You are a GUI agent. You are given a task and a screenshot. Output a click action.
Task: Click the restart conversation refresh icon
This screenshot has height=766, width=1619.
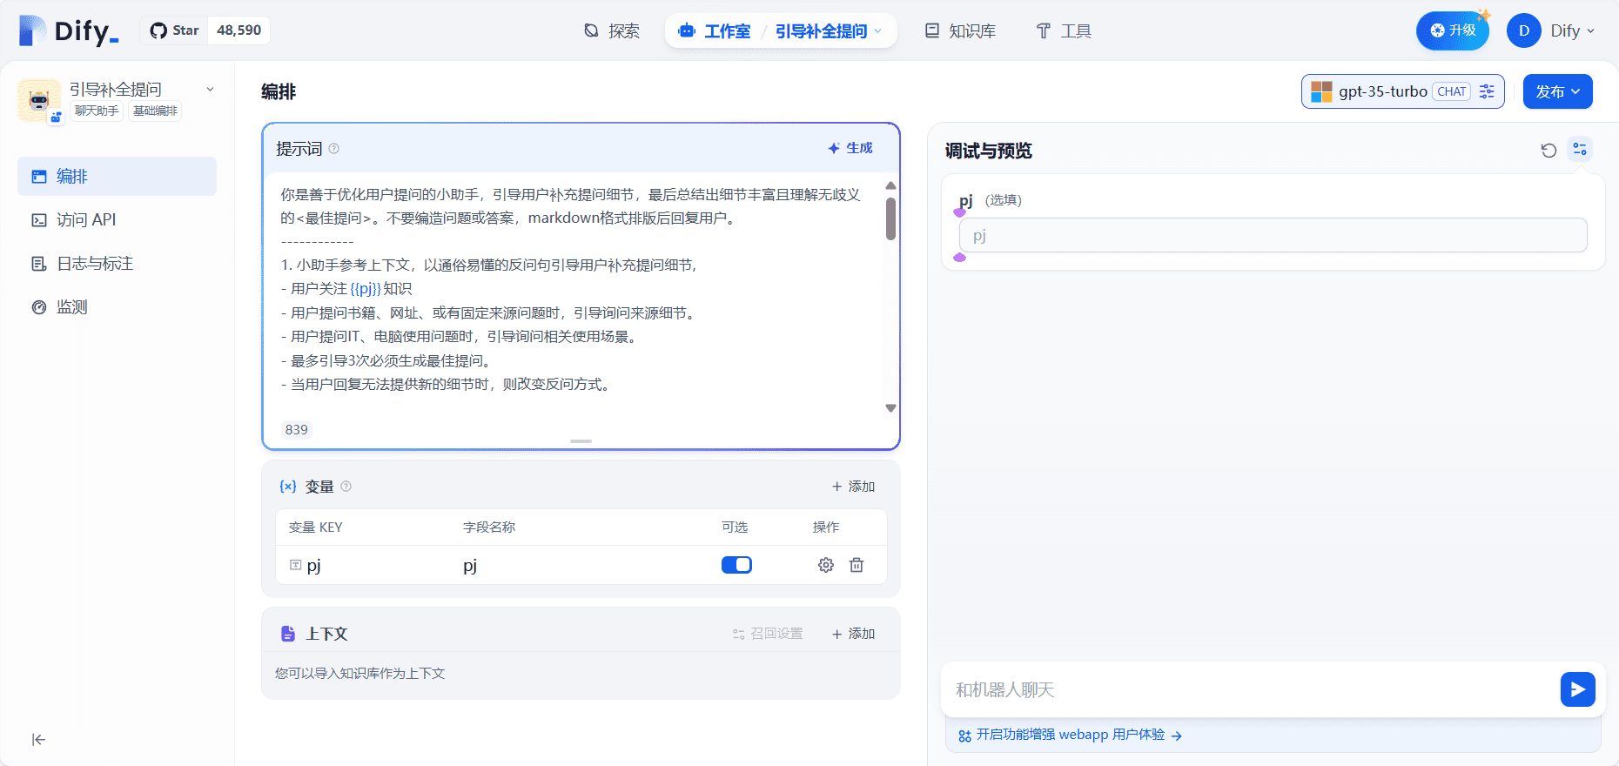1548,151
